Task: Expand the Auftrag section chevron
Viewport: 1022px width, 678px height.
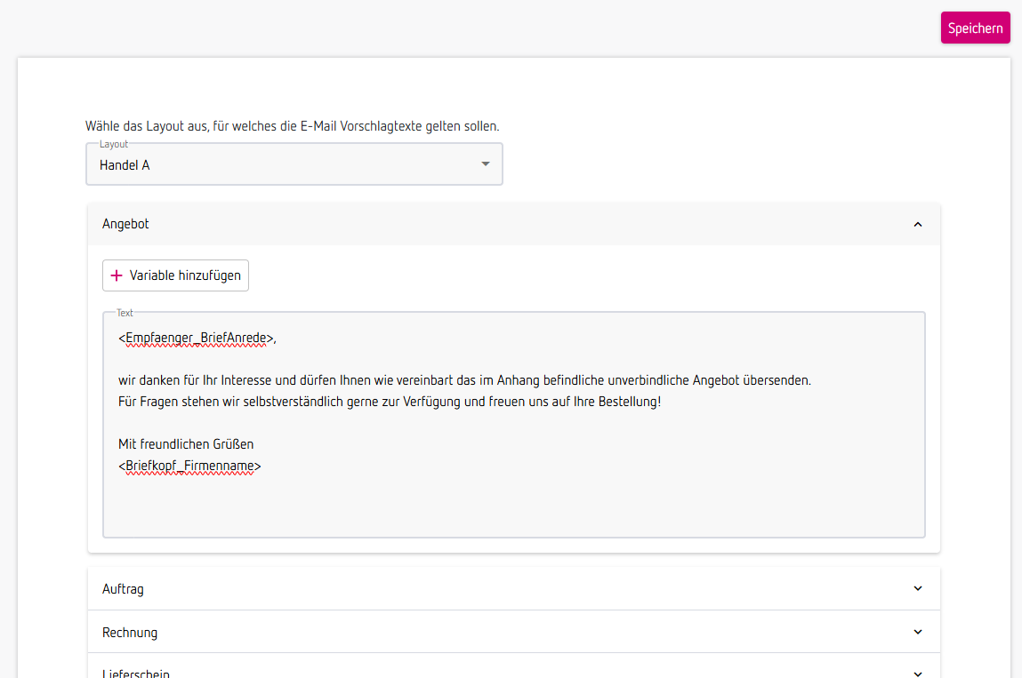Action: [918, 589]
